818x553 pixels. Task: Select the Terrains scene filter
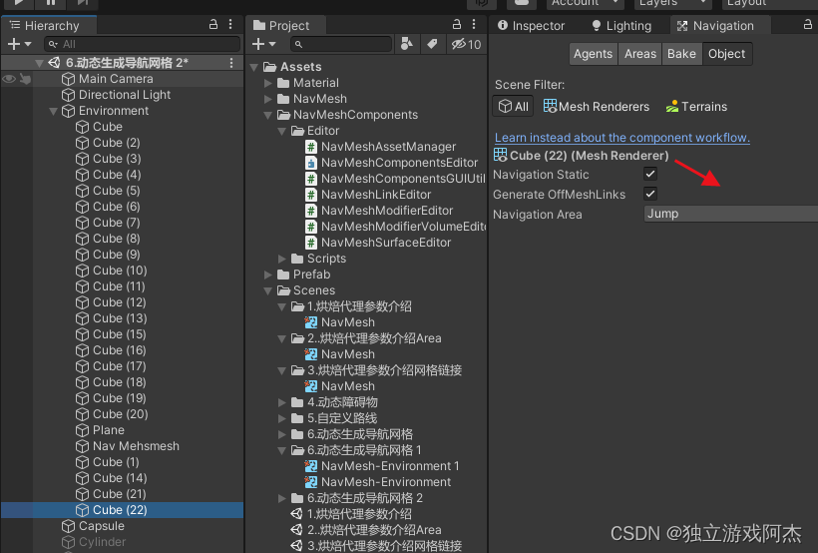click(696, 107)
